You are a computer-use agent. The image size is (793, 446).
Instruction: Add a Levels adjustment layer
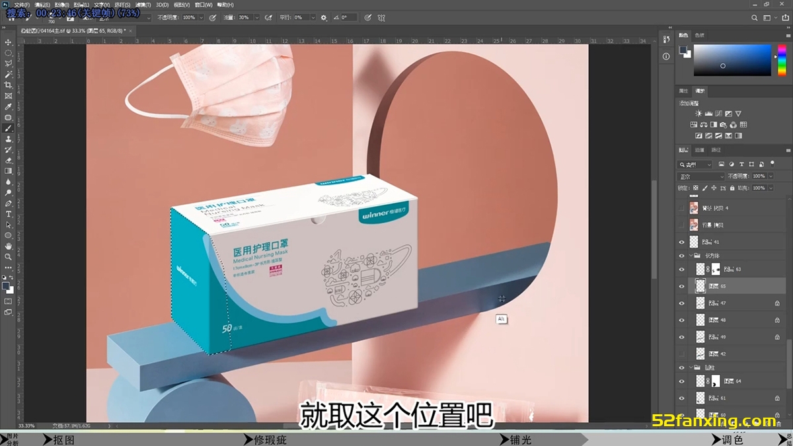pos(708,114)
